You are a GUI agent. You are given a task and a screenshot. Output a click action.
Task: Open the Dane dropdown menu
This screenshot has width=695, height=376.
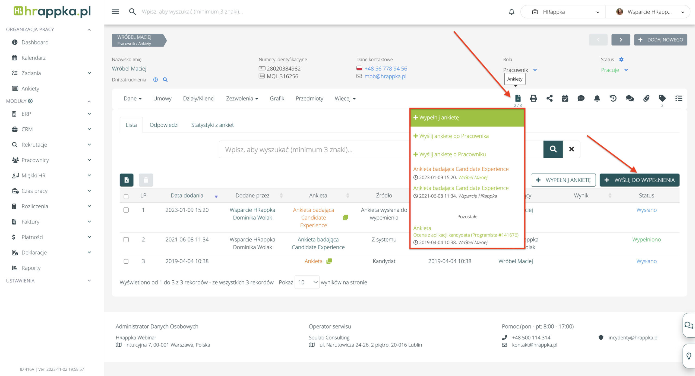pos(132,99)
